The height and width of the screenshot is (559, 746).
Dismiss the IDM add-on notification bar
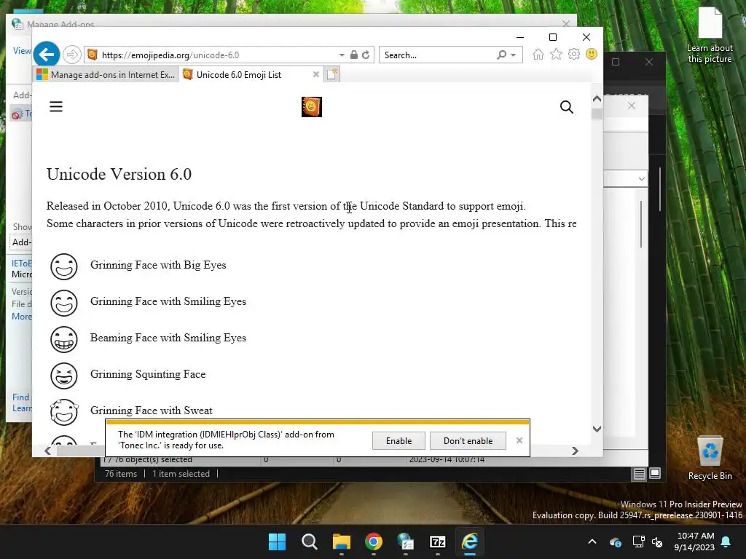click(519, 440)
